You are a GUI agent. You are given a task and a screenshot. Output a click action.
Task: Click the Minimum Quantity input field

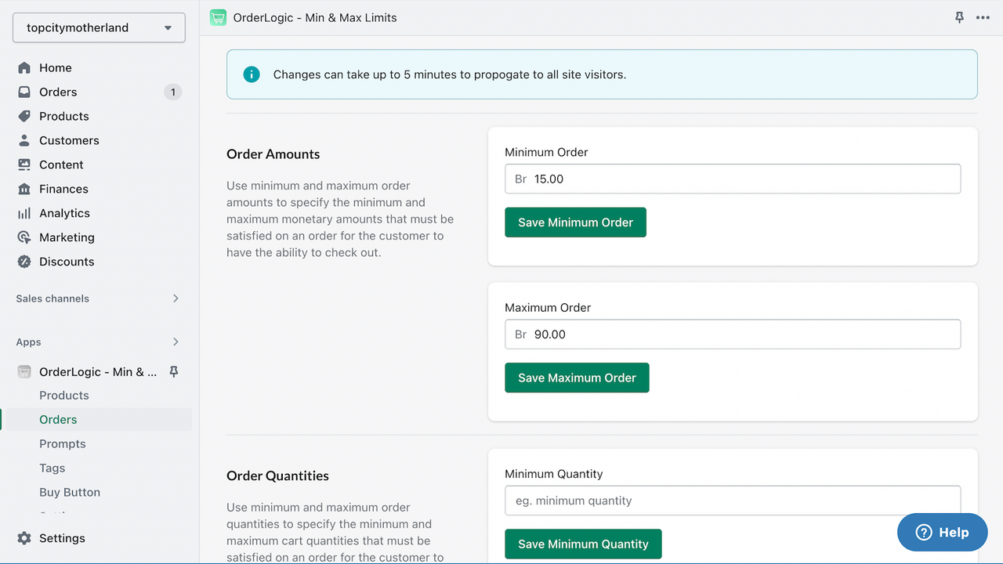[732, 501]
